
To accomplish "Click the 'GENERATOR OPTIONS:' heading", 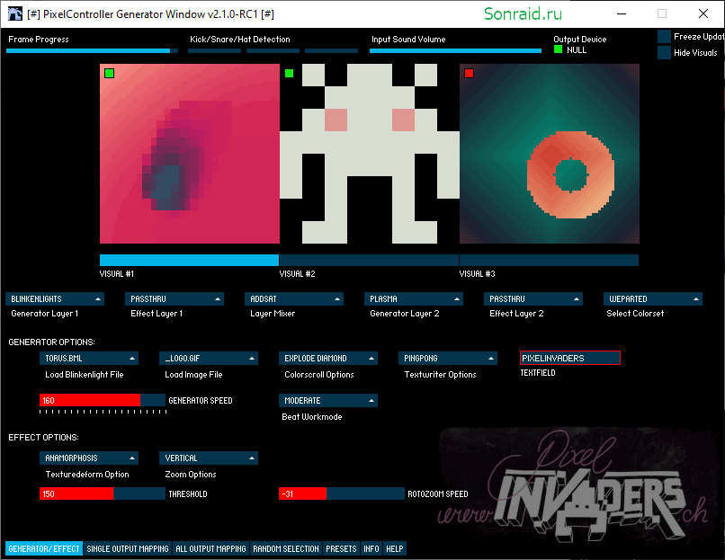I will coord(51,342).
